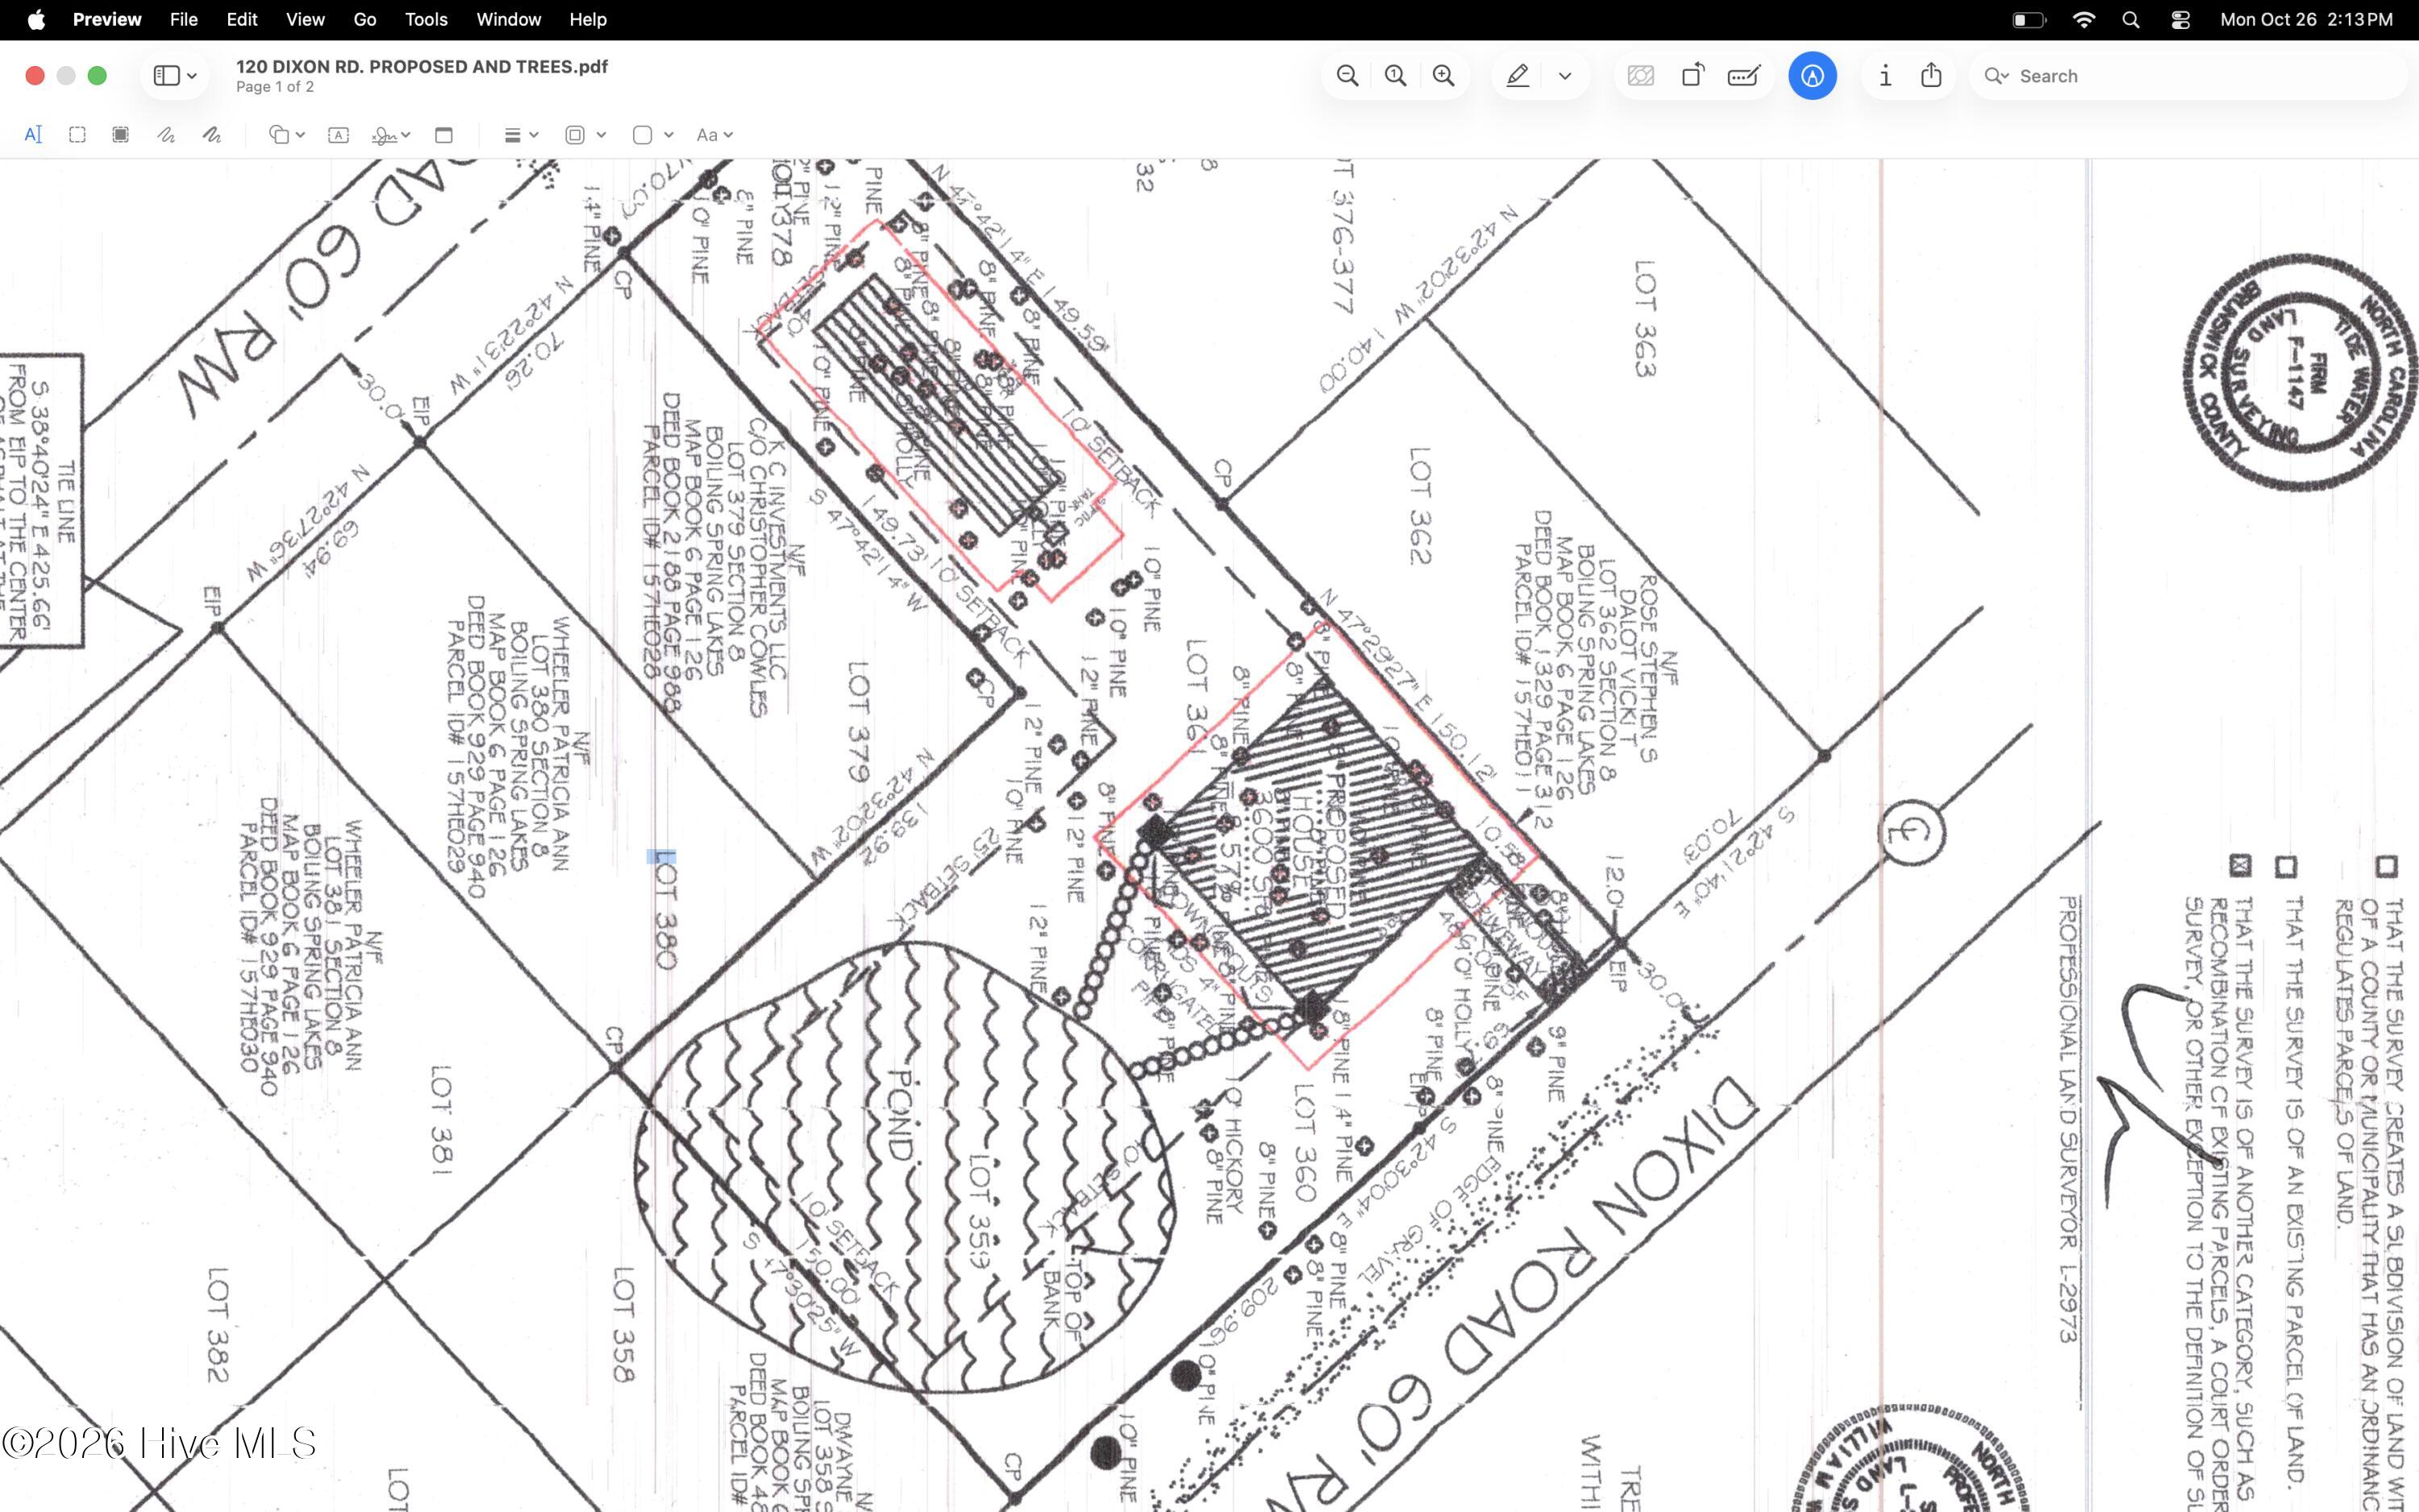The image size is (2419, 1512).
Task: Open the Help menu
Action: [588, 20]
